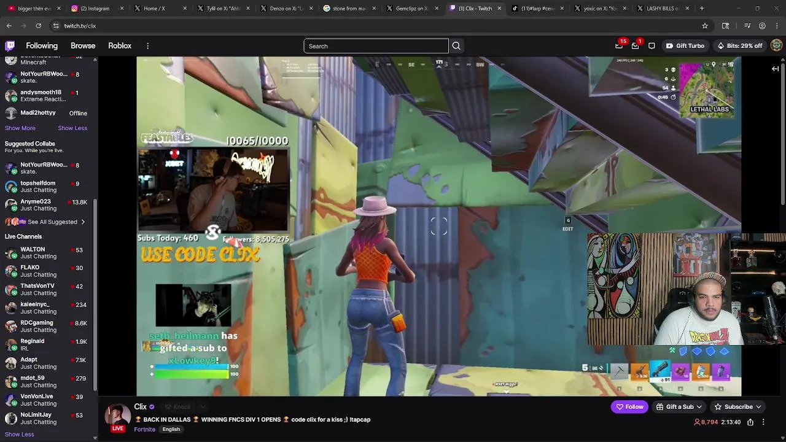Reload the page with the refresh icon
786x442 pixels.
pos(38,26)
